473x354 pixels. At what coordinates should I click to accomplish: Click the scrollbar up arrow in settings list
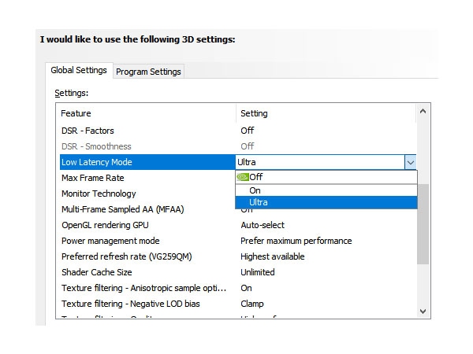click(x=423, y=112)
